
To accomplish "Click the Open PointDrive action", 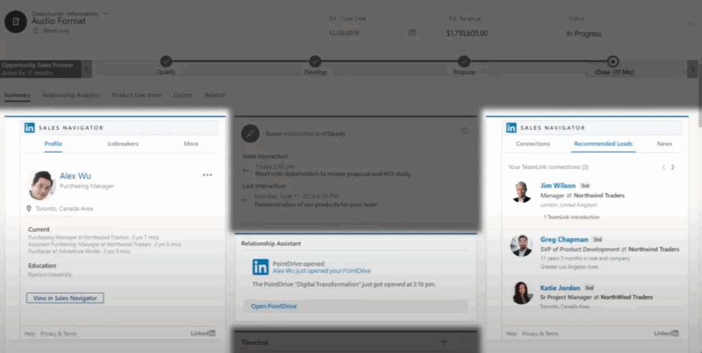I will point(274,306).
